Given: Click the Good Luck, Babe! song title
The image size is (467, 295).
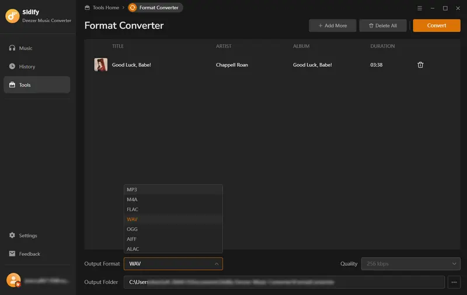Looking at the screenshot, I should [x=131, y=65].
